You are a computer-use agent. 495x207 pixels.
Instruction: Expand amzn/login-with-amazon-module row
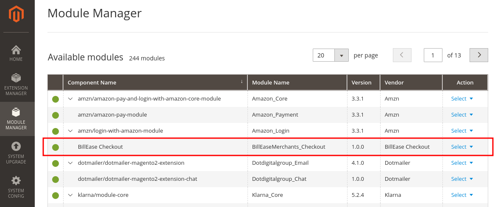coord(70,131)
